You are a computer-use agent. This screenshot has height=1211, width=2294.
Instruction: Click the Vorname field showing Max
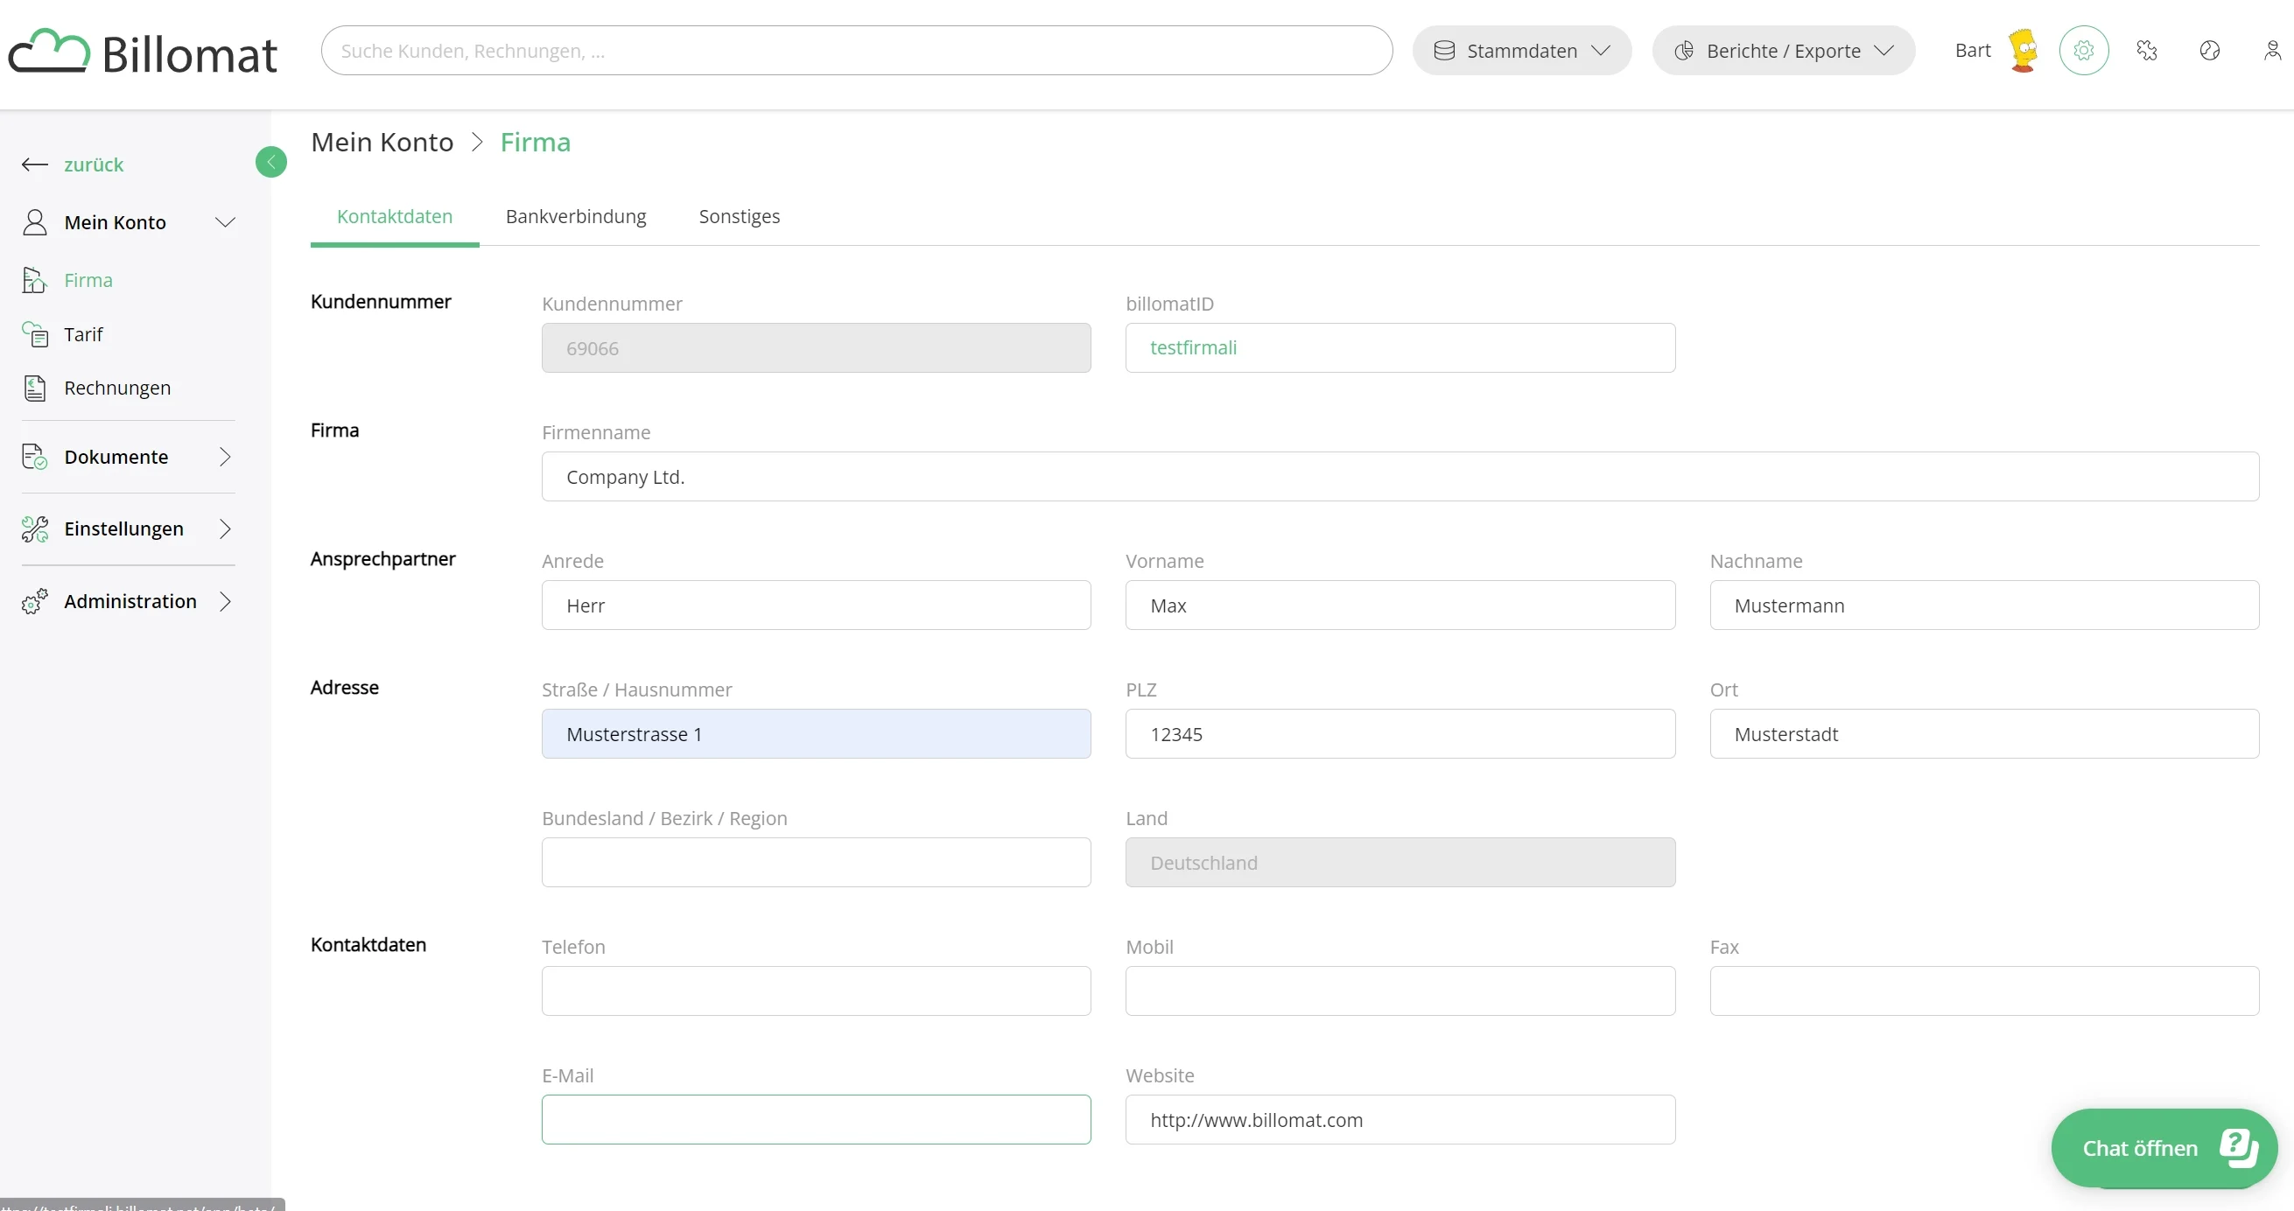1400,605
